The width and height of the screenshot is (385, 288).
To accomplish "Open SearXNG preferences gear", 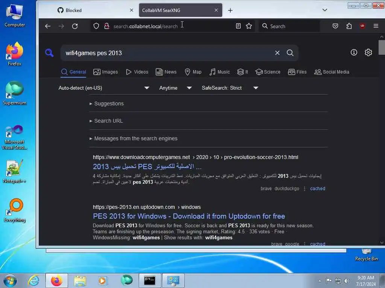I will 368,52.
